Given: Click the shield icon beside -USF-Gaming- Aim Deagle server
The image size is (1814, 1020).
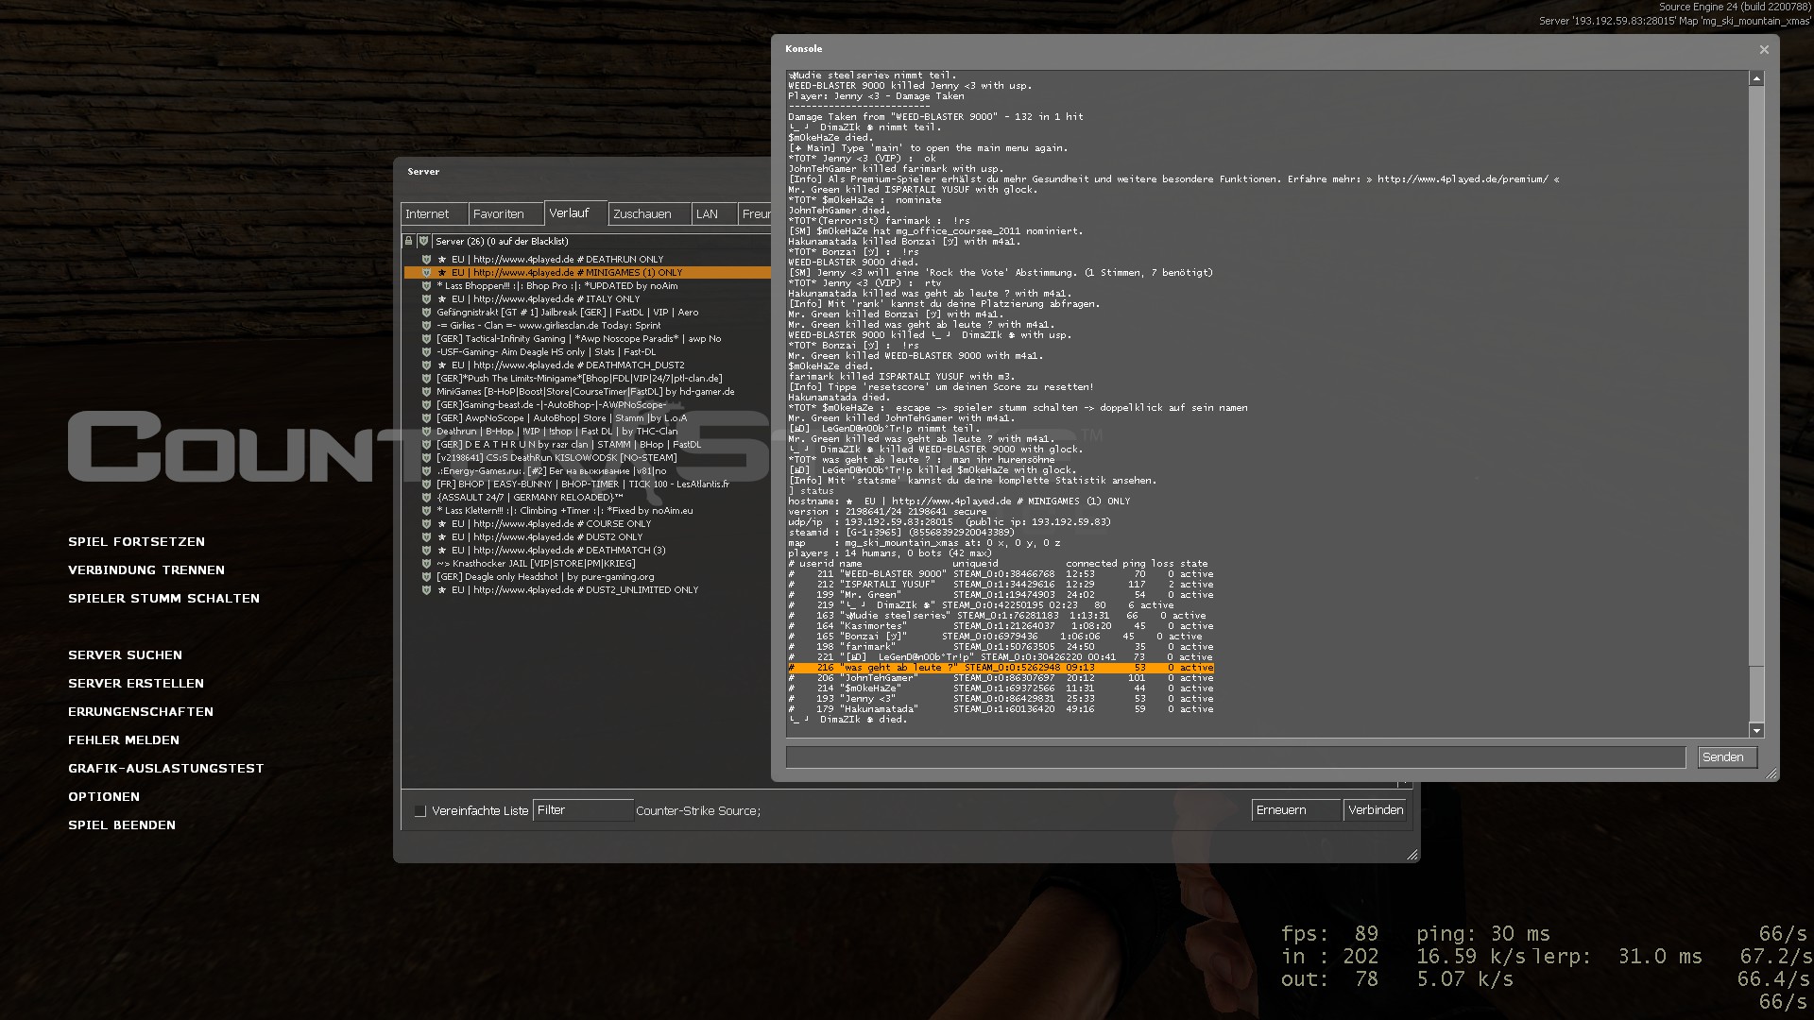Looking at the screenshot, I should tap(426, 351).
